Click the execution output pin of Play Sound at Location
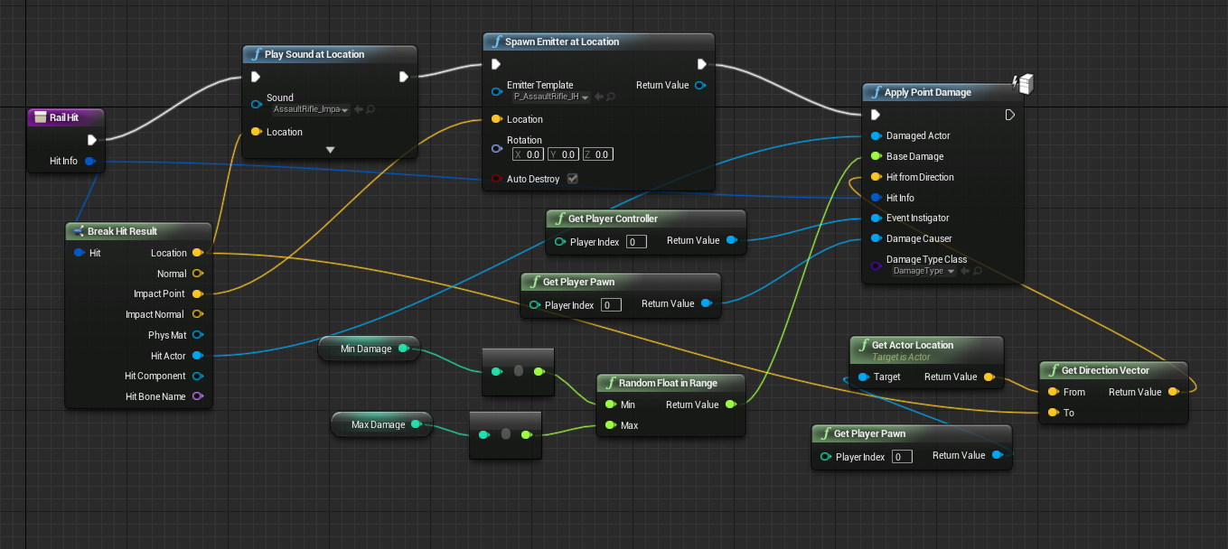Image resolution: width=1228 pixels, height=549 pixels. [x=404, y=77]
